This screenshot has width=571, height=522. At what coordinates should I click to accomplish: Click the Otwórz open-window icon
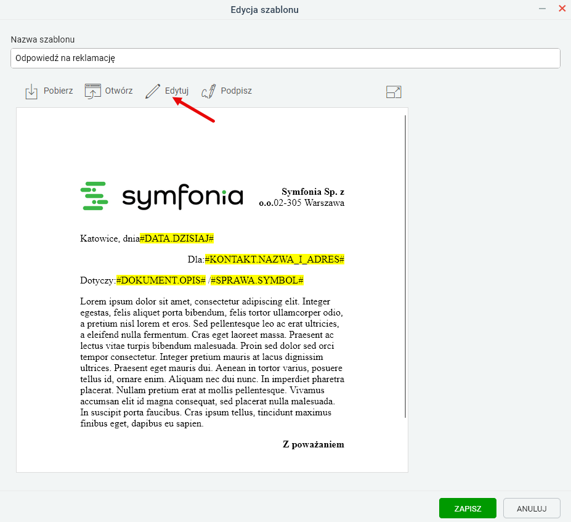(92, 91)
